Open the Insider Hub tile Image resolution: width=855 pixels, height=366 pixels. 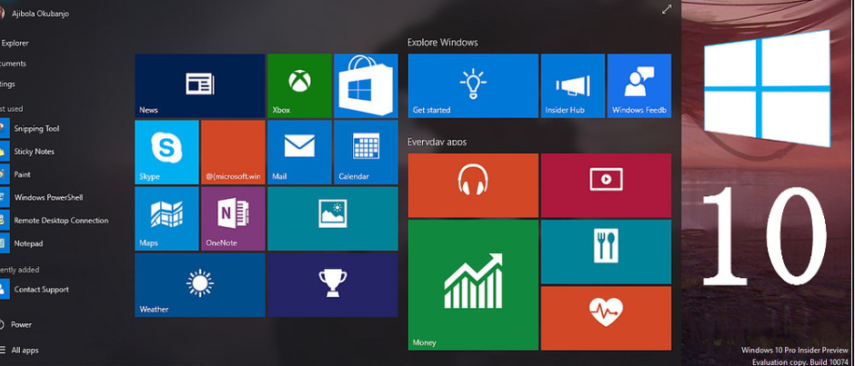[x=572, y=85]
